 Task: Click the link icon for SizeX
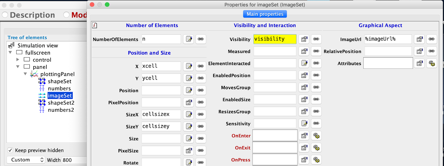(x=201, y=114)
